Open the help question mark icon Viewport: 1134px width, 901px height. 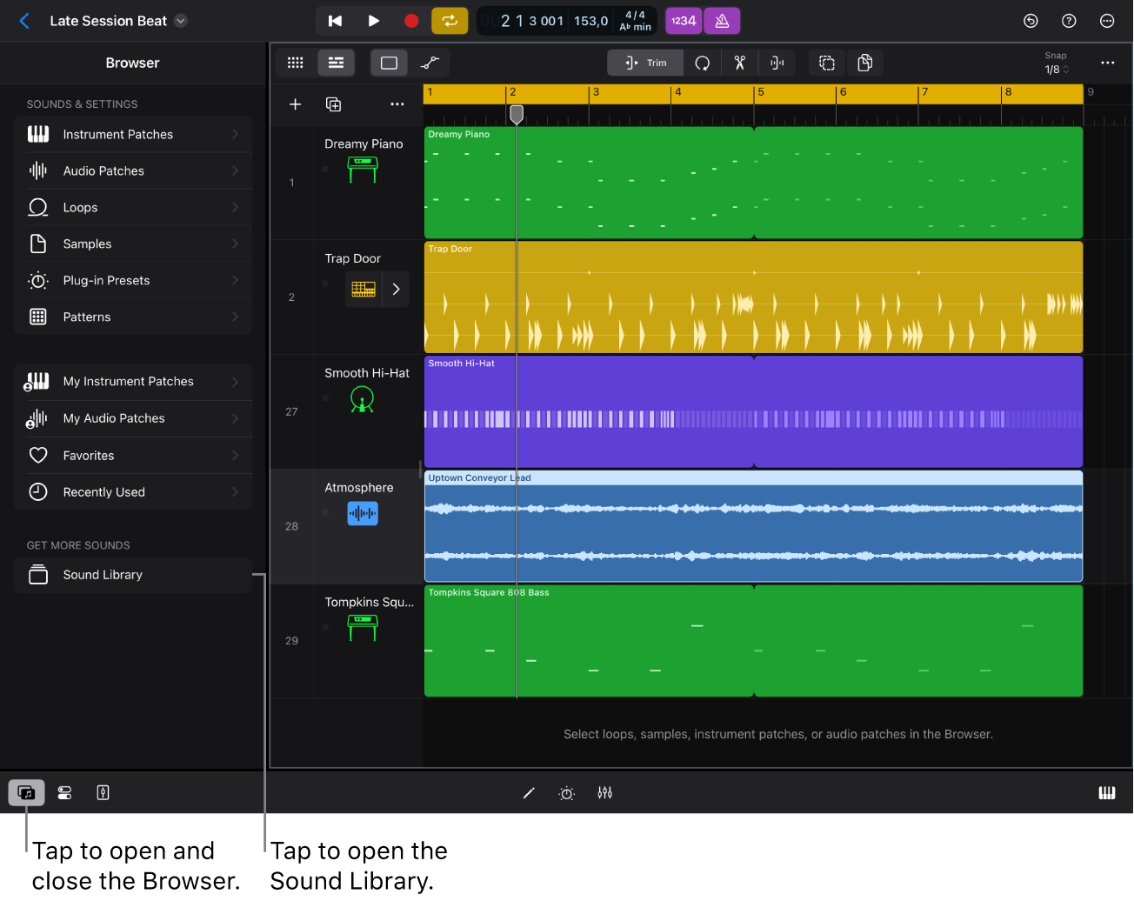(1069, 21)
